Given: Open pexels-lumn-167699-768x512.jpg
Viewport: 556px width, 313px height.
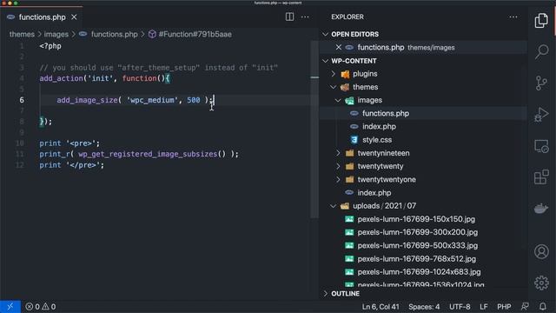Looking at the screenshot, I should pos(417,259).
